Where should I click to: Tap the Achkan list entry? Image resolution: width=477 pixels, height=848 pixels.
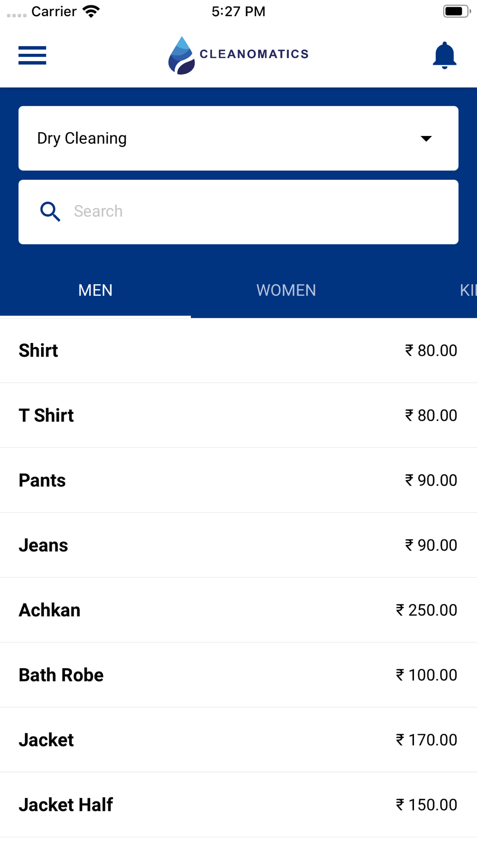point(238,610)
